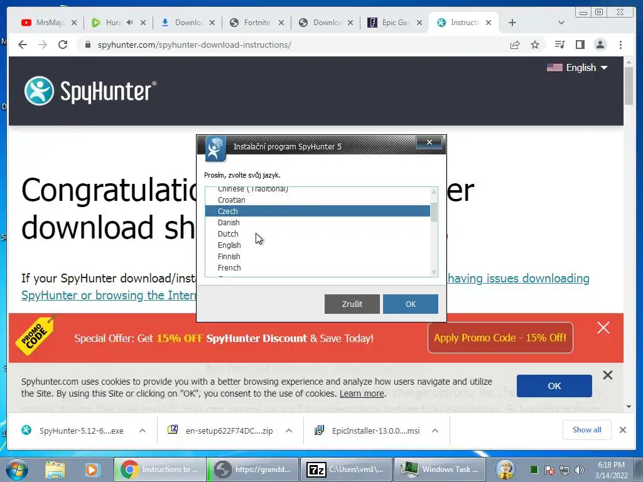643x482 pixels.
Task: Click the promo code tag icon
Action: pyautogui.click(x=36, y=335)
